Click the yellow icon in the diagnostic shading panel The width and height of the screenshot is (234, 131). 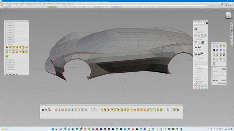[x=224, y=45]
